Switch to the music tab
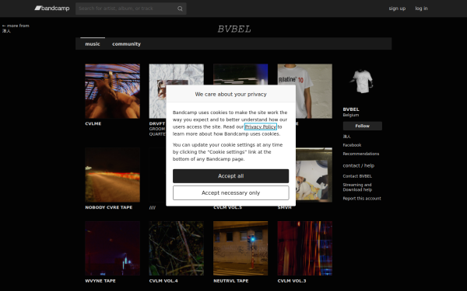 (93, 44)
